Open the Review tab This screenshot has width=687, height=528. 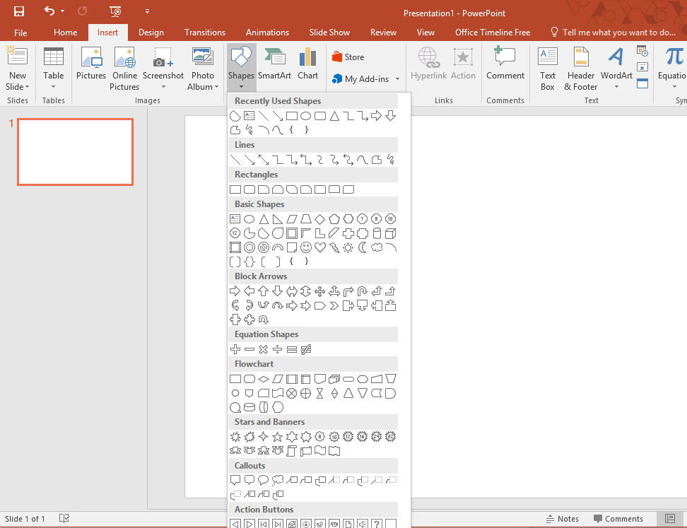383,32
